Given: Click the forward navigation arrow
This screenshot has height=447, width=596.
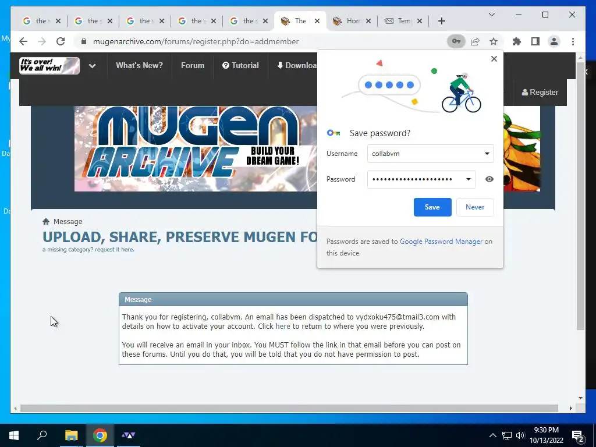Looking at the screenshot, I should coord(42,41).
